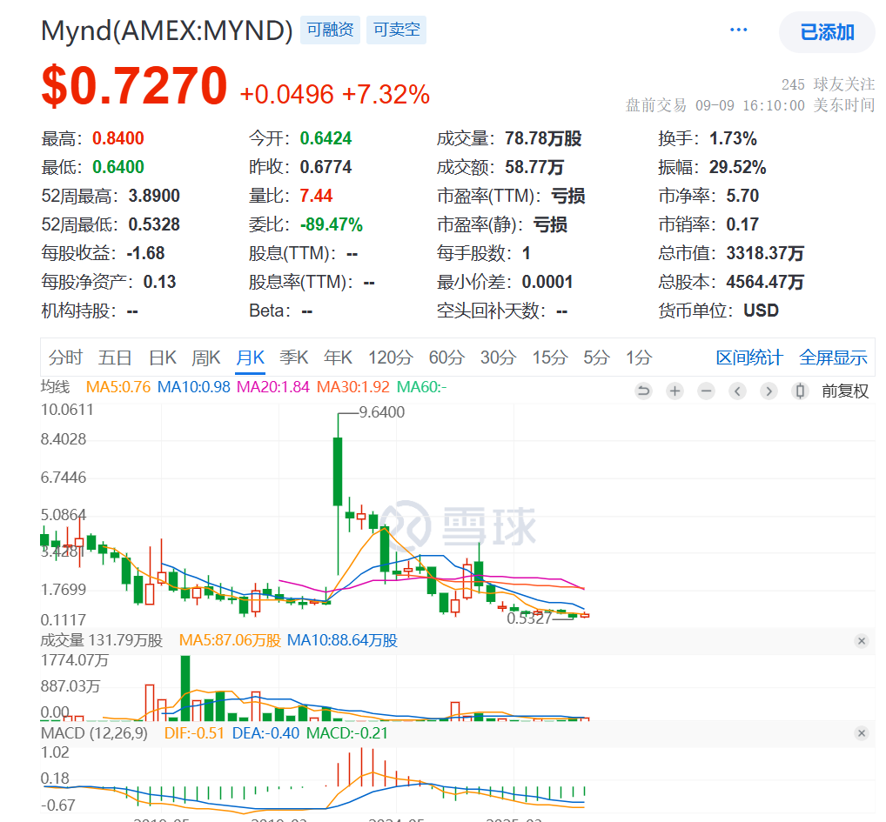
Task: Switch to the 5分 chart tab
Action: [597, 358]
